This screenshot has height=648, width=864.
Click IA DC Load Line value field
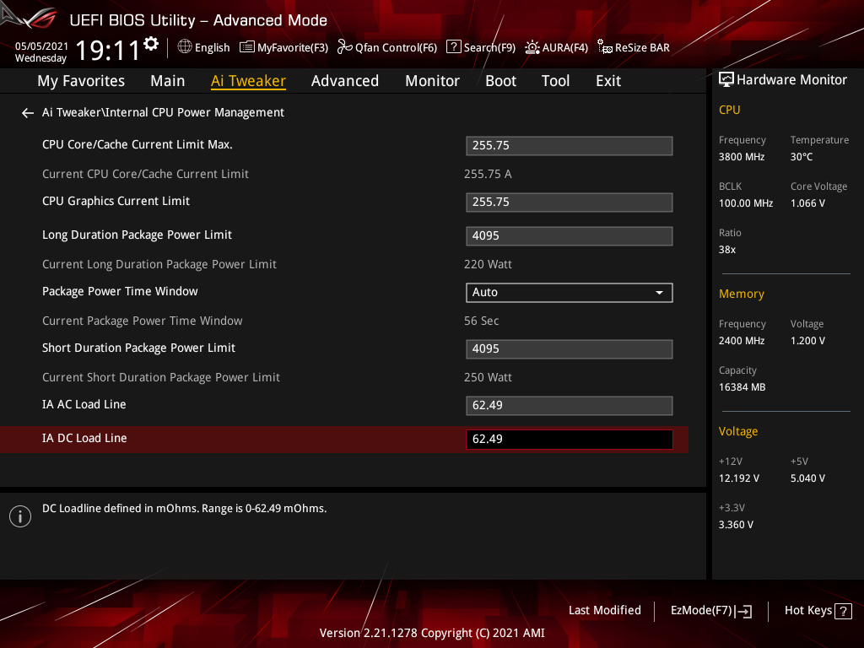[x=570, y=439]
